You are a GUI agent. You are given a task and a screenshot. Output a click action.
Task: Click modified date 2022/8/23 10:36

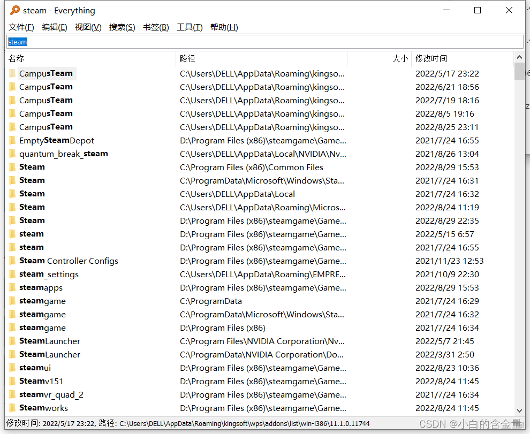[x=447, y=368]
